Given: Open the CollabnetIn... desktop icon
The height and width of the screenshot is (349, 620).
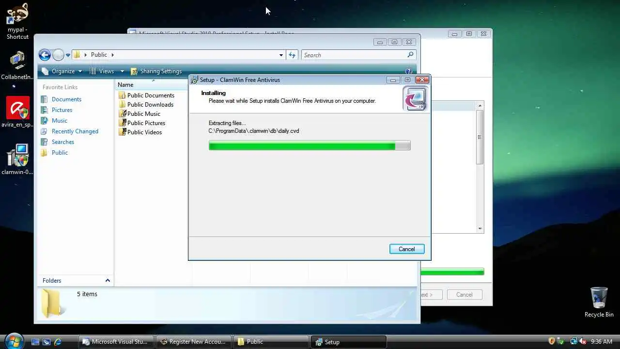Looking at the screenshot, I should [x=17, y=65].
